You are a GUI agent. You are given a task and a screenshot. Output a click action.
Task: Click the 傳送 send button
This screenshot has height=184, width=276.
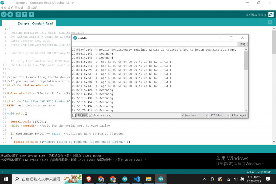pyautogui.click(x=243, y=44)
